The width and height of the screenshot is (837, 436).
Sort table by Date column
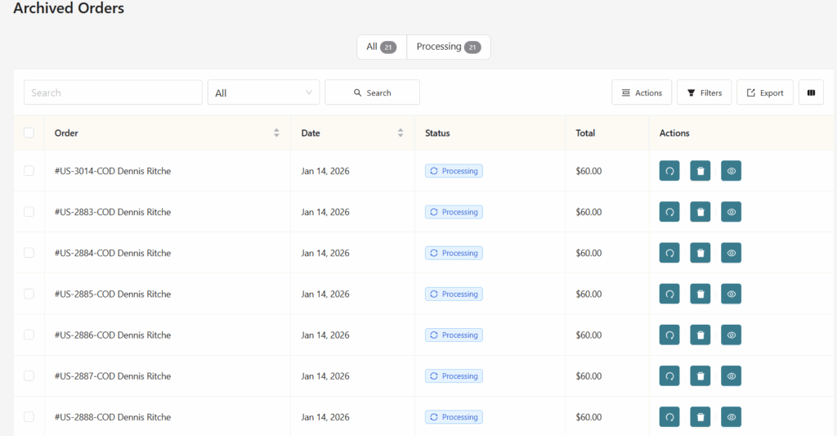(400, 133)
